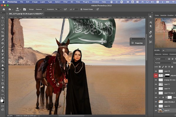Open the Character panel icon
The height and width of the screenshot is (117, 176).
click(151, 23)
